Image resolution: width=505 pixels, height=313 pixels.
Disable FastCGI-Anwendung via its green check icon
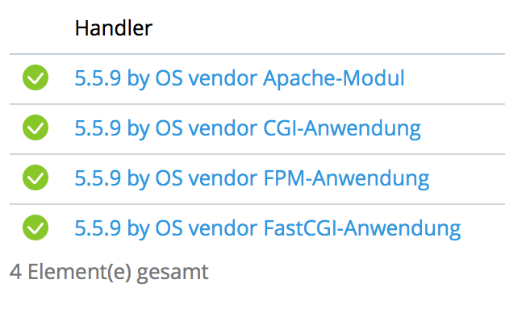coord(35,227)
